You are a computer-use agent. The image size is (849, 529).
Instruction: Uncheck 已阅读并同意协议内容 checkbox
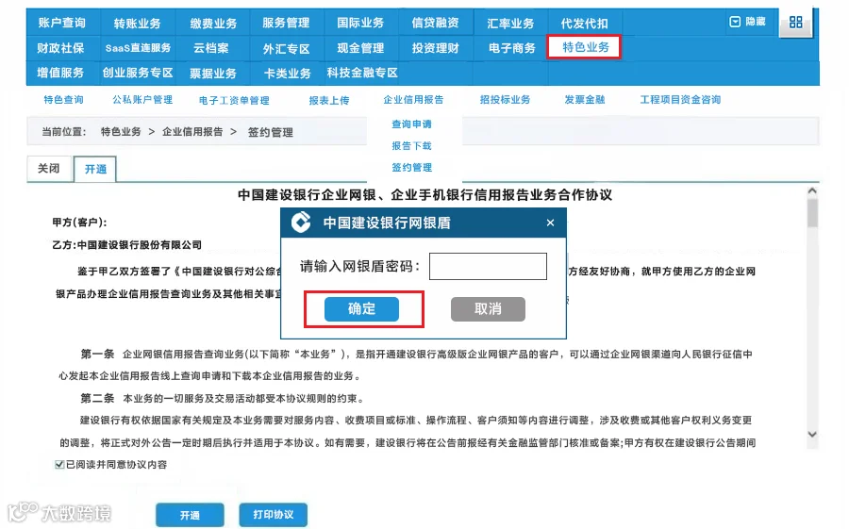tap(59, 465)
